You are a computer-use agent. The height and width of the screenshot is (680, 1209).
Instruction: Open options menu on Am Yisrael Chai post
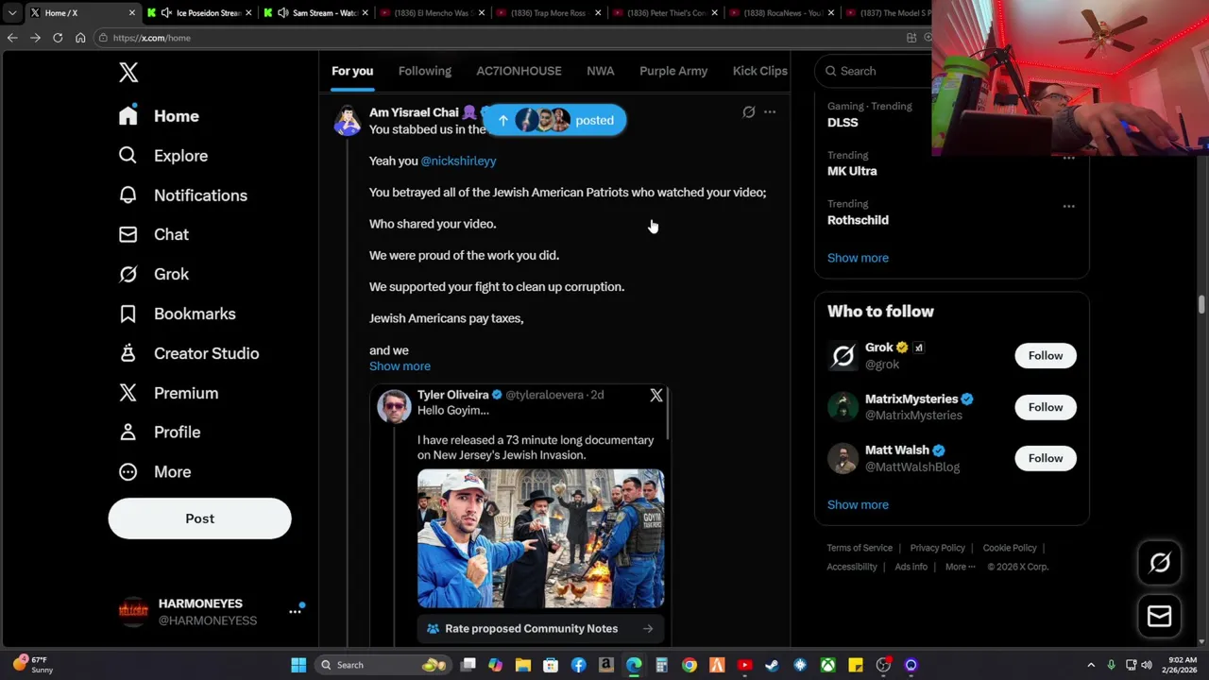pyautogui.click(x=770, y=112)
